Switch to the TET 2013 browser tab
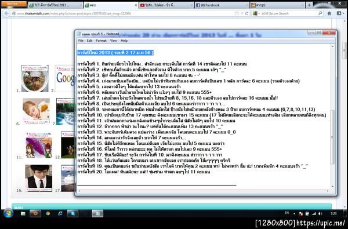 tap(56, 5)
